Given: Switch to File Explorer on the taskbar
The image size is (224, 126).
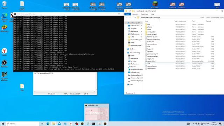Looking at the screenshot, I should pos(54,124).
